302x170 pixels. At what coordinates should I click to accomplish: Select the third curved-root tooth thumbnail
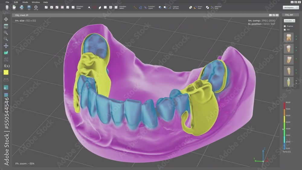pos(288,60)
